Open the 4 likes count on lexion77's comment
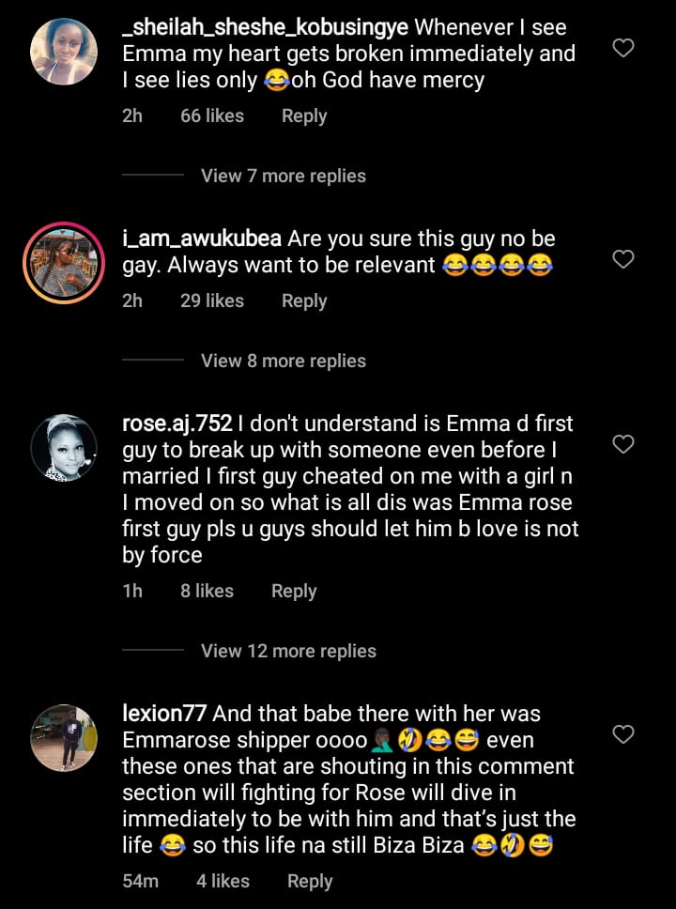The image size is (676, 909). [223, 881]
